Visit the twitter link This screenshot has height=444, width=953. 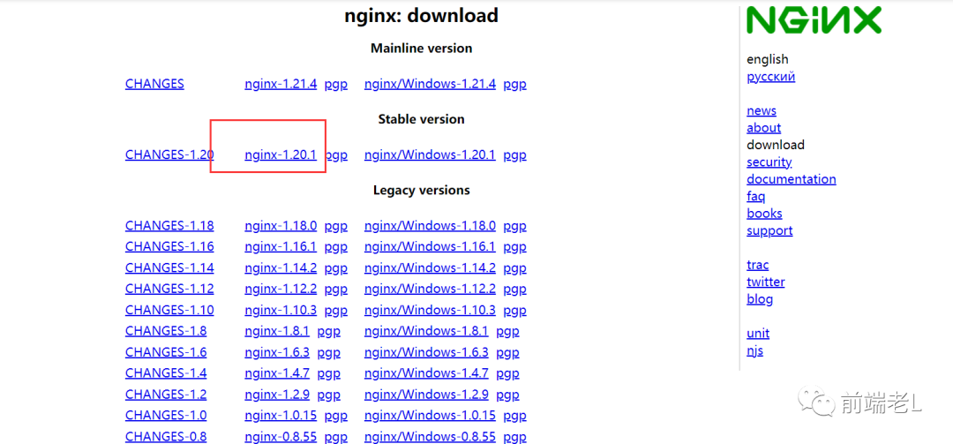pos(765,282)
